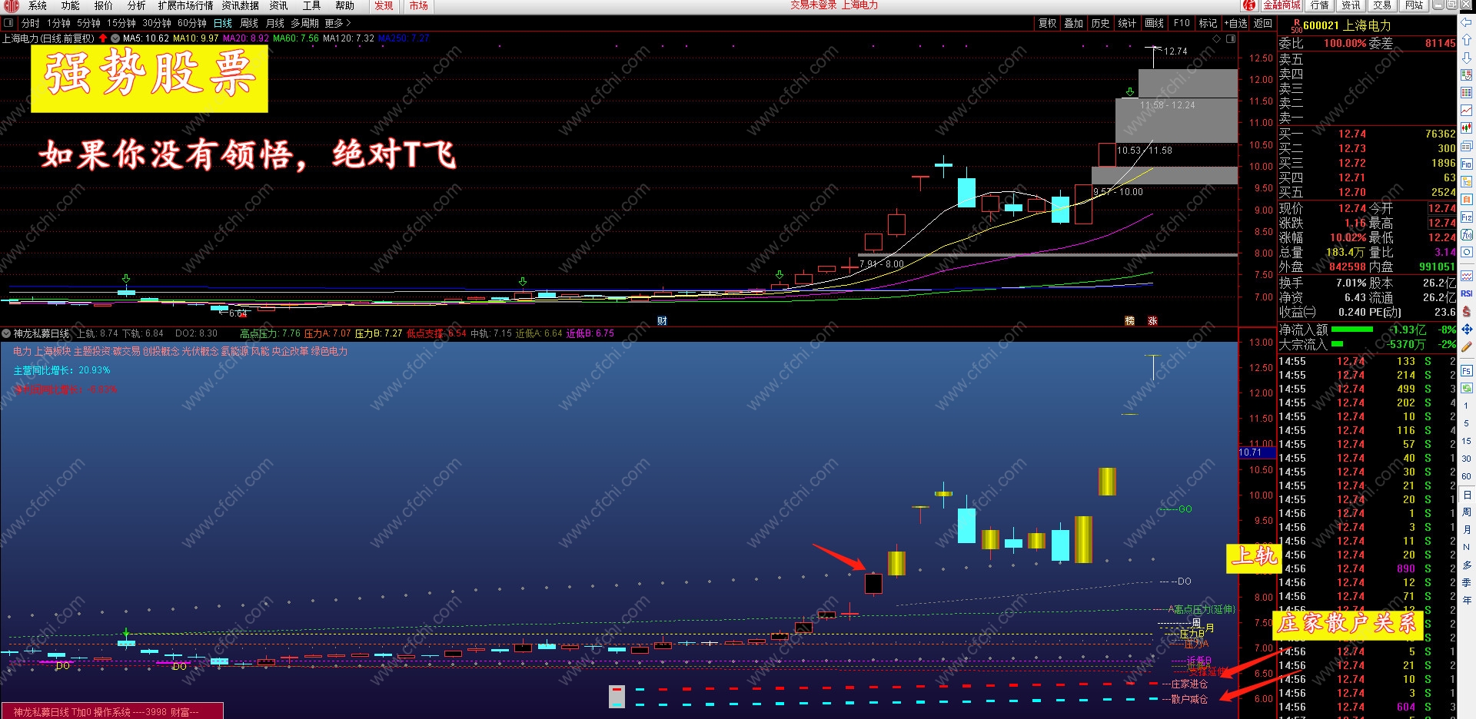Click the circle icon in right sidebar

click(1467, 252)
